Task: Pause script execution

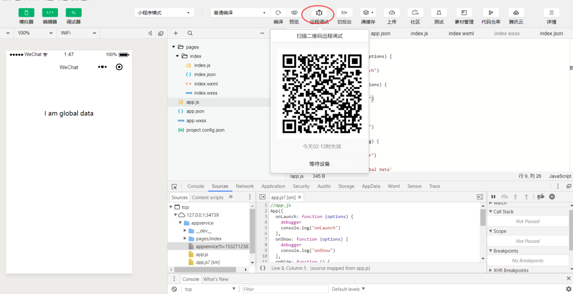Action: point(493,197)
